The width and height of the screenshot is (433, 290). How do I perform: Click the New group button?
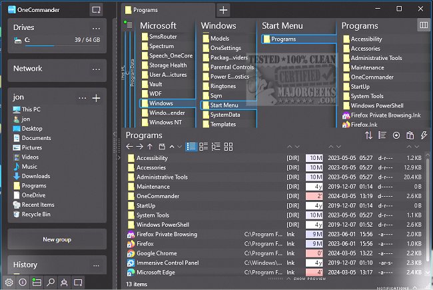point(57,239)
